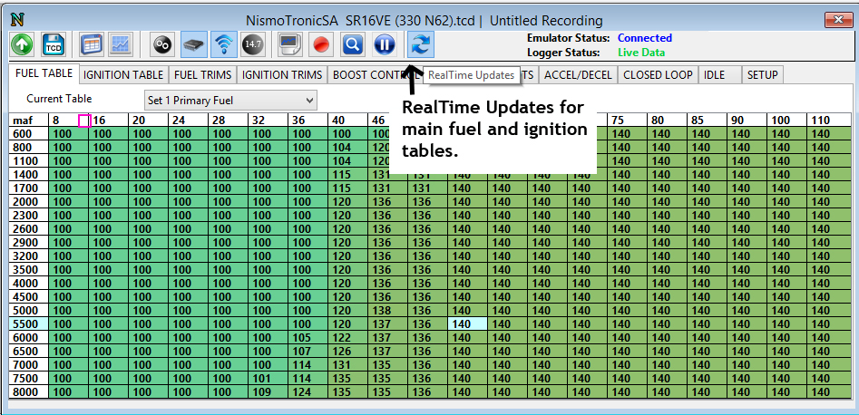Click the 40 column header
The width and height of the screenshot is (859, 415).
[x=347, y=121]
